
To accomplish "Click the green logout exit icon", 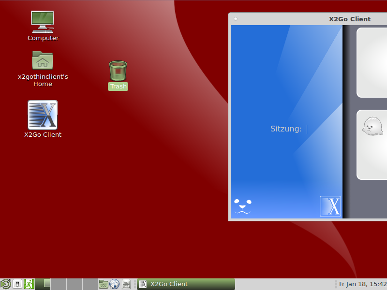I will click(x=29, y=284).
